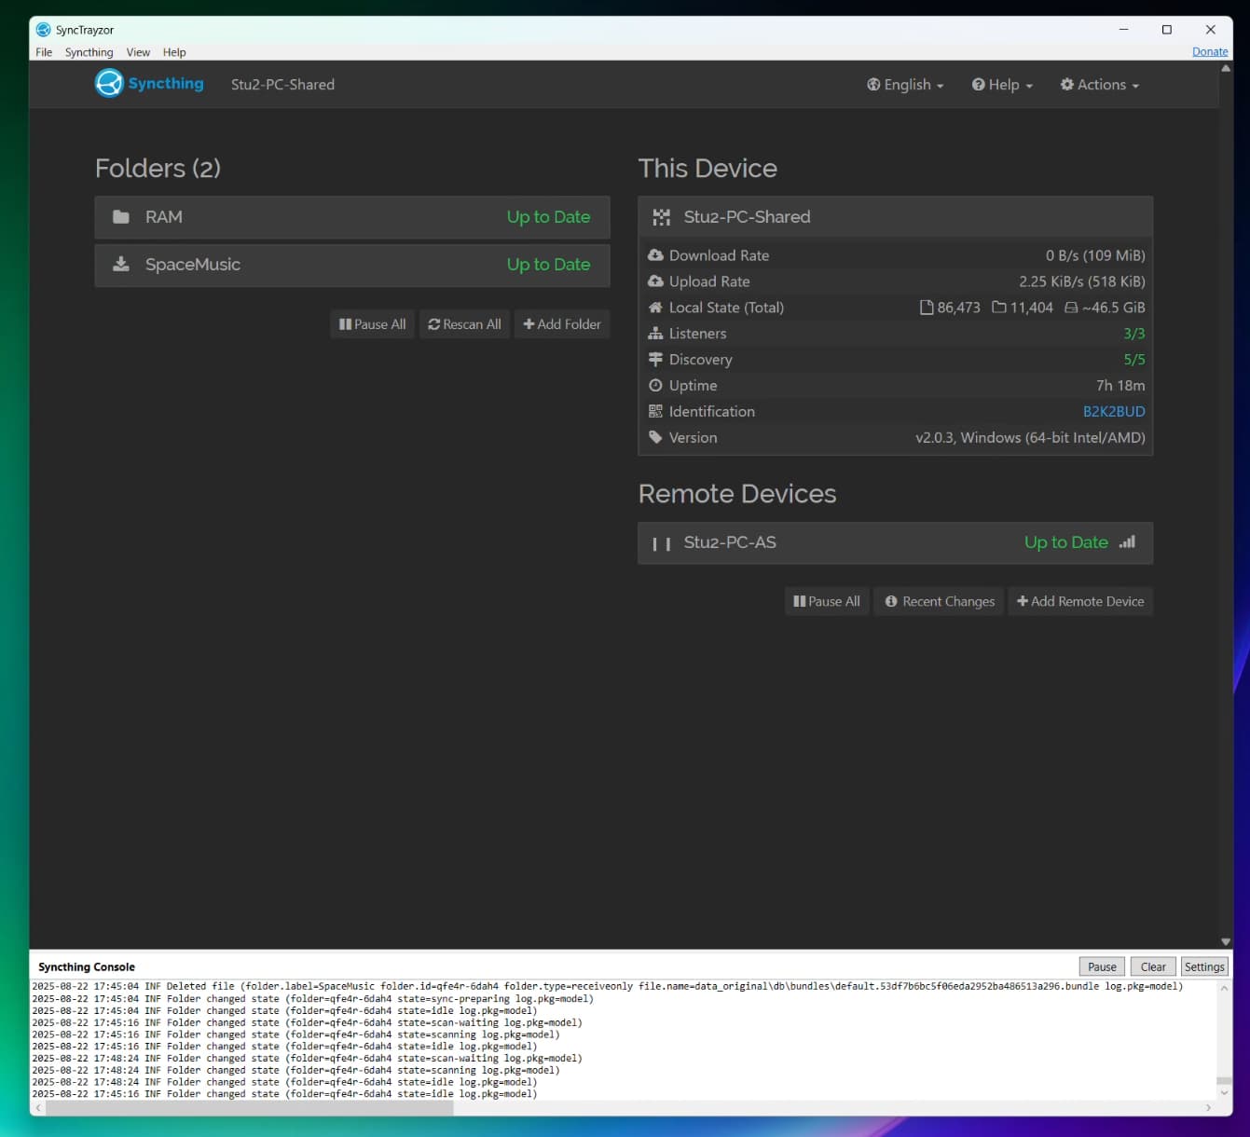1250x1137 pixels.
Task: Clear the Syncthing Console log
Action: [x=1153, y=967]
